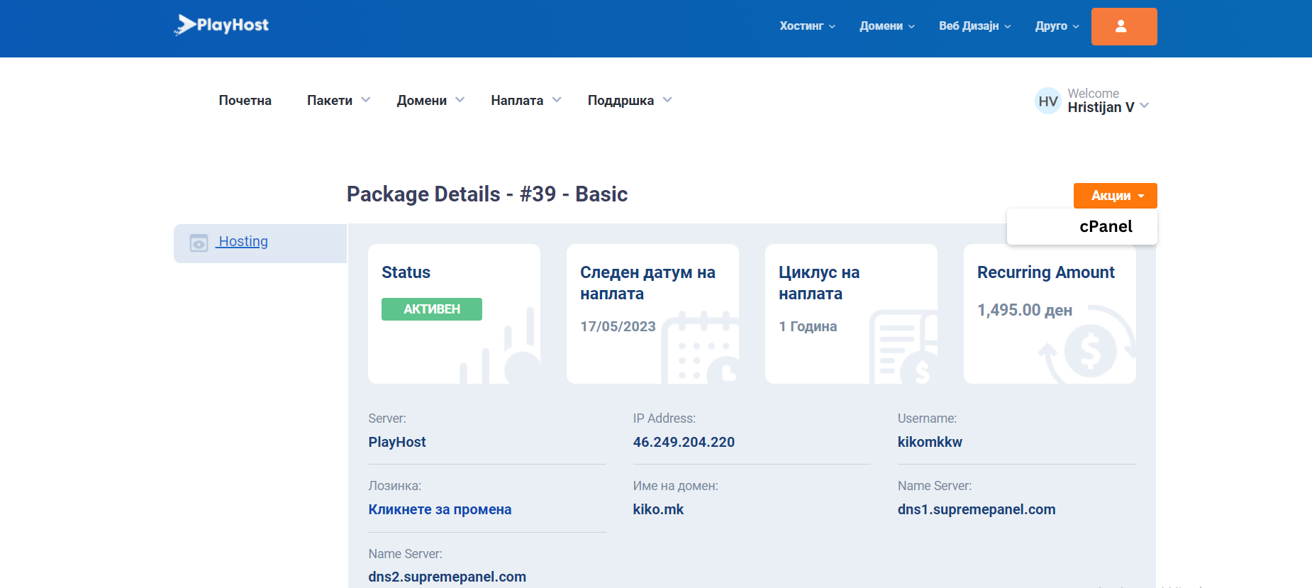Click the 1 Година billing cycle value
This screenshot has height=588, width=1312.
808,326
